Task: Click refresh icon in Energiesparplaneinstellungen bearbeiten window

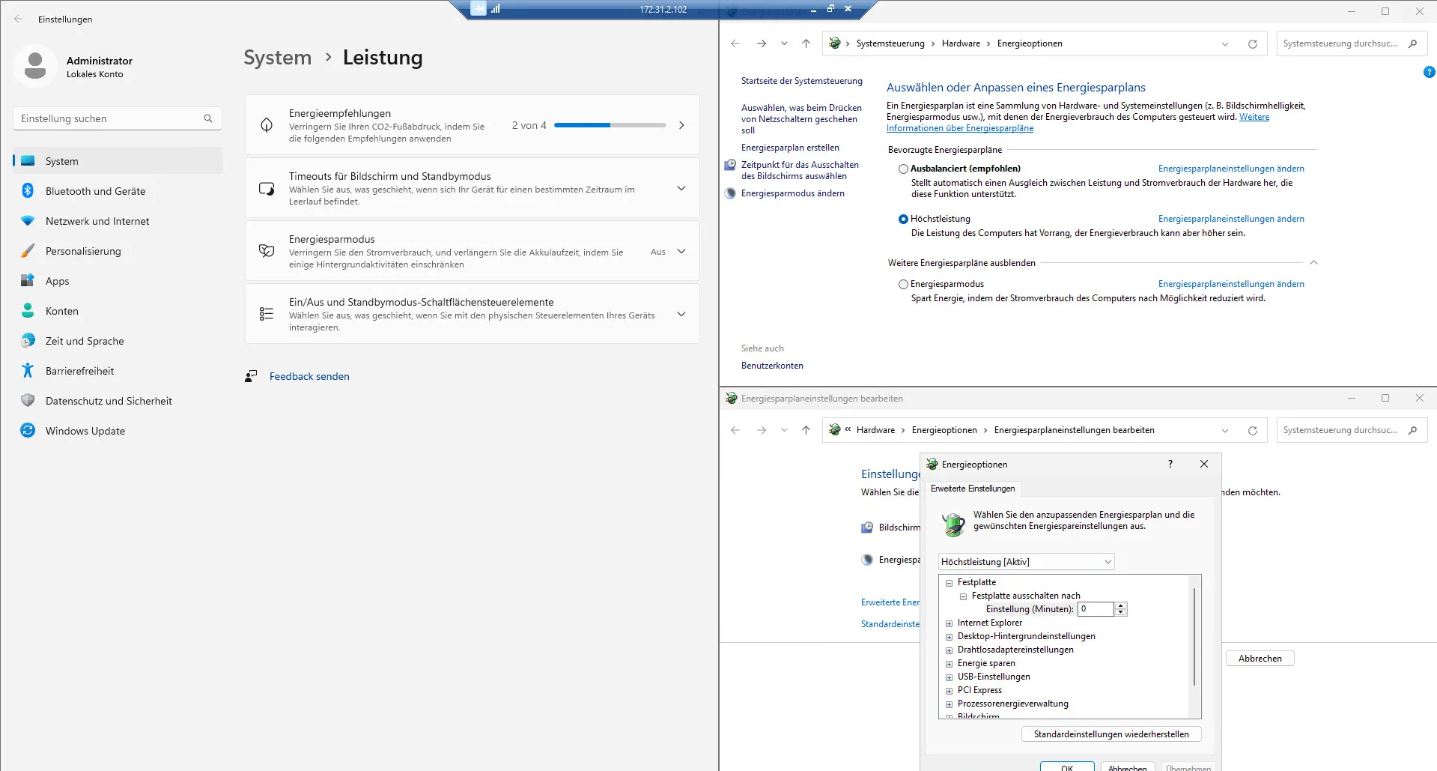Action: pos(1252,430)
